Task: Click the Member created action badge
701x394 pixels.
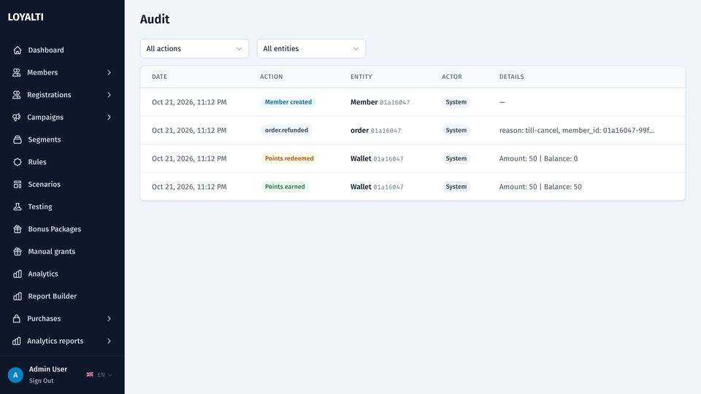Action: point(288,102)
